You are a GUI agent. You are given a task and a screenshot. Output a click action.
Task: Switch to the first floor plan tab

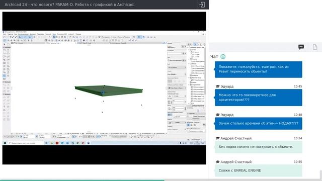click(28, 43)
